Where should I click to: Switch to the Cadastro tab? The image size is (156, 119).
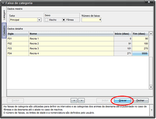(4, 30)
